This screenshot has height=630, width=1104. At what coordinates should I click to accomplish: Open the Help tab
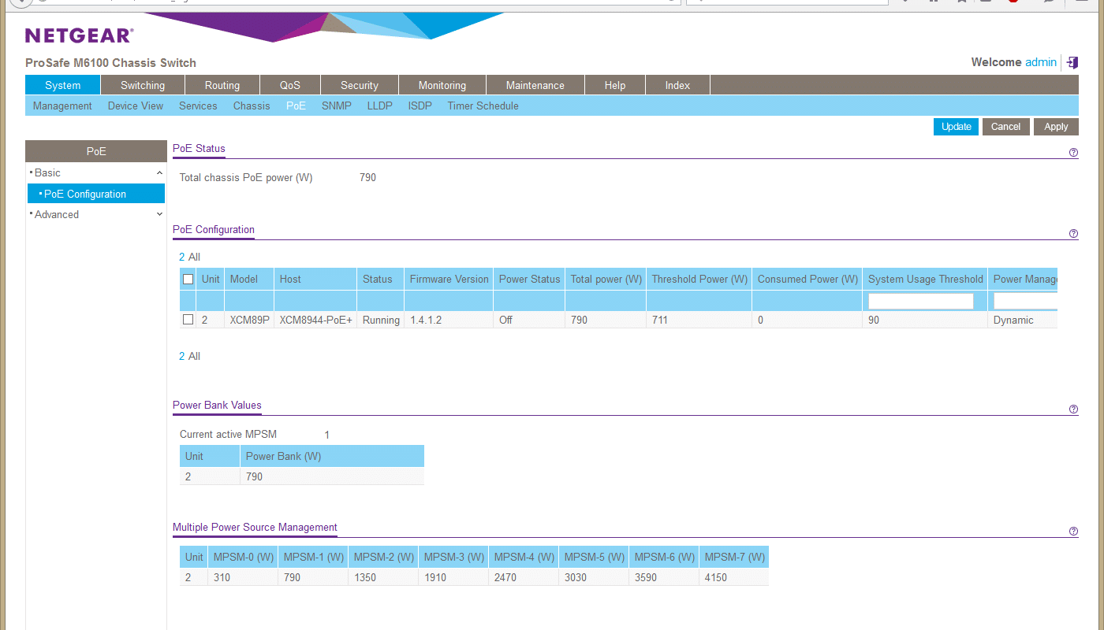pyautogui.click(x=615, y=85)
